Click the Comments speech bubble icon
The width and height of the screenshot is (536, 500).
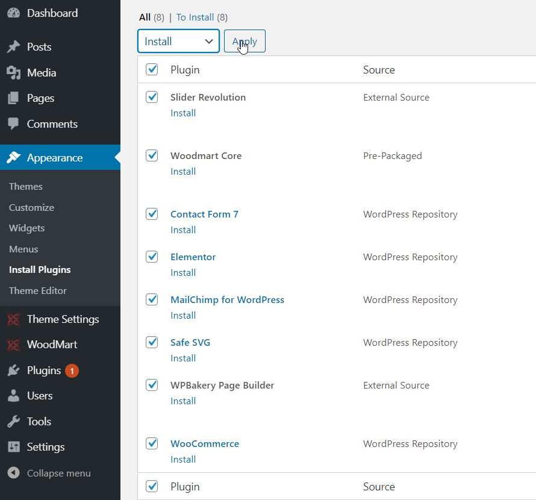click(x=13, y=124)
